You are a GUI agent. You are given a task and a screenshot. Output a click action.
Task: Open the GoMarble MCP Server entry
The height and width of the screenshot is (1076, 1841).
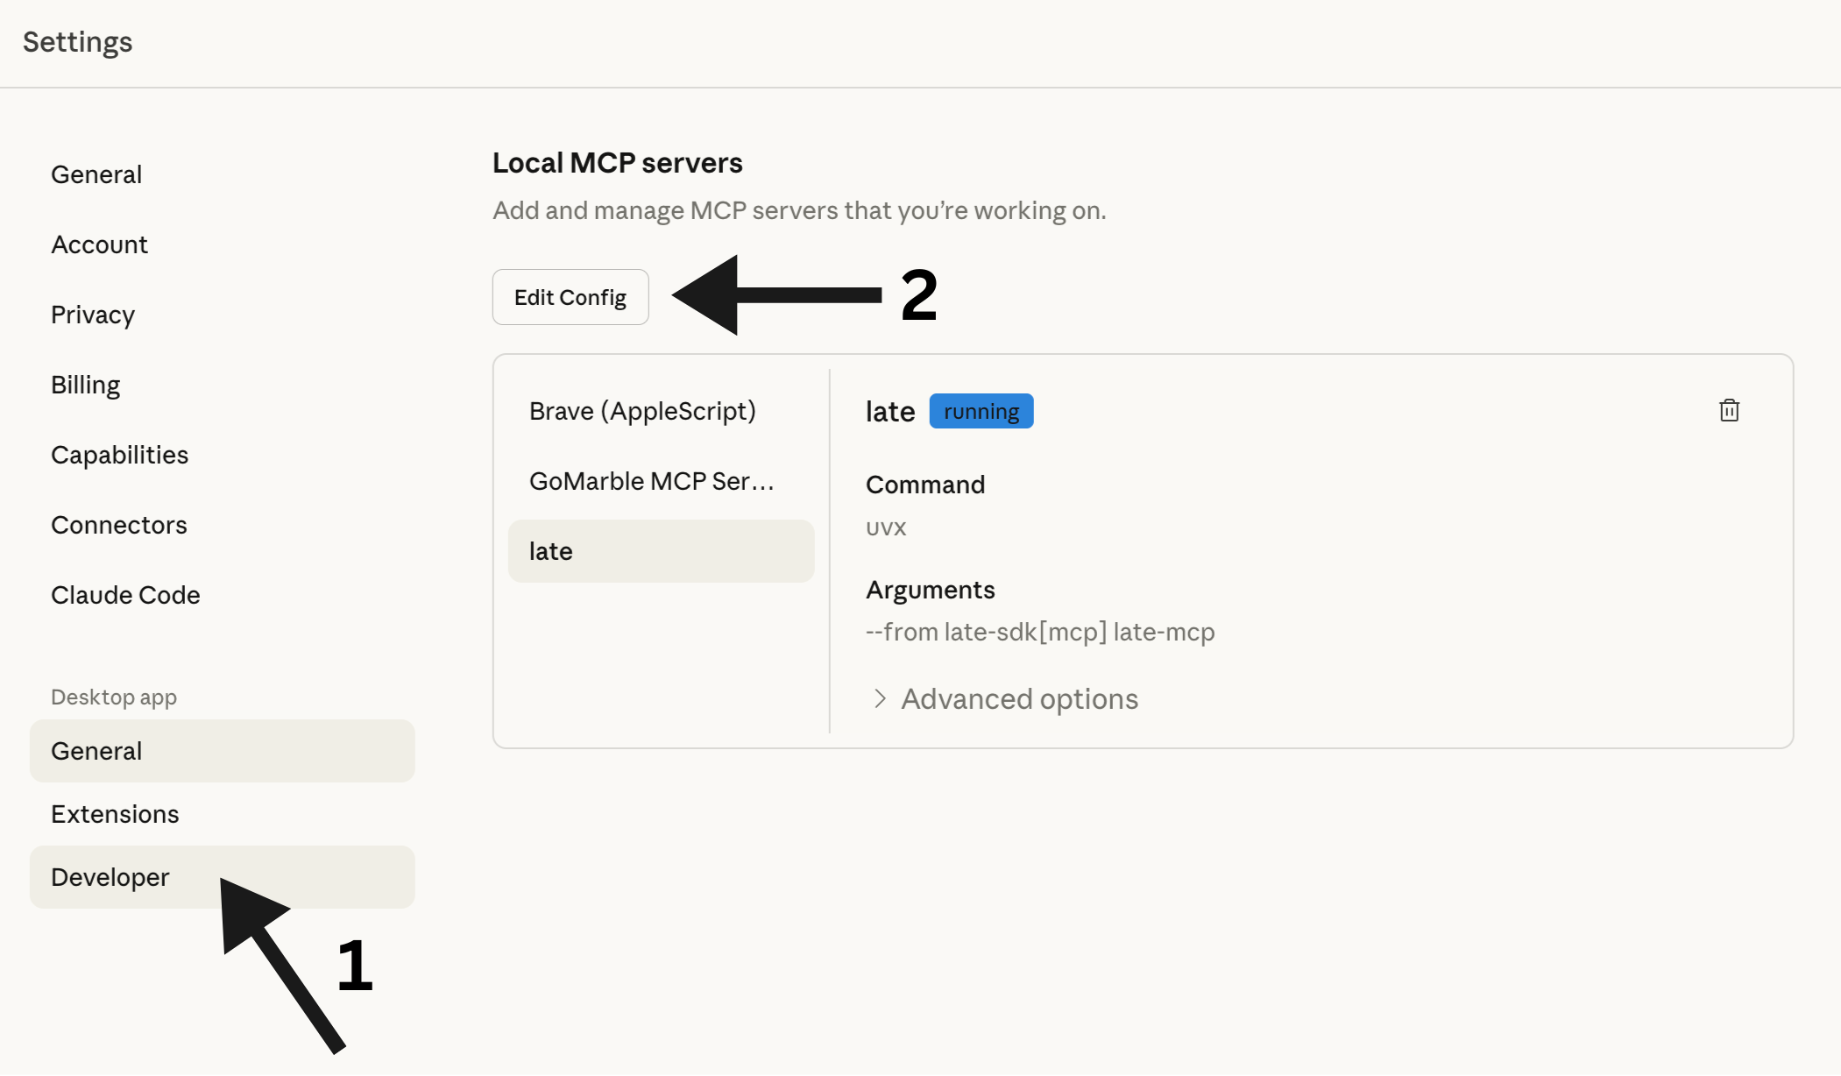[651, 480]
